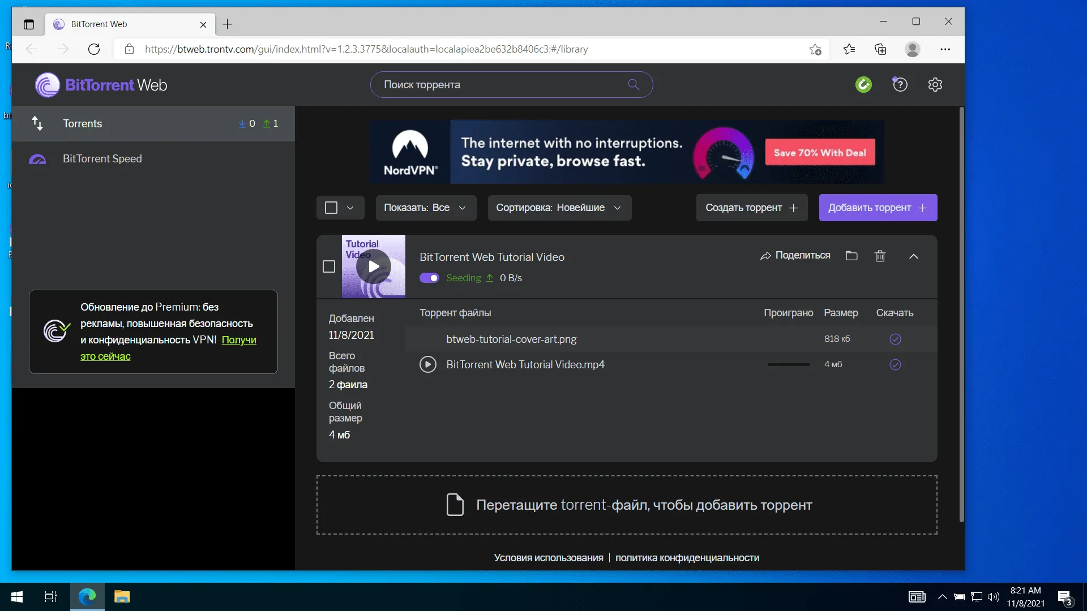Close the BitTorrent Web browser tab
Image resolution: width=1087 pixels, height=611 pixels.
pos(203,24)
